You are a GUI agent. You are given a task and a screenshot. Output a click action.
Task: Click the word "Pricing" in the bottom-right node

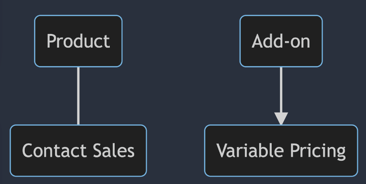(318, 151)
